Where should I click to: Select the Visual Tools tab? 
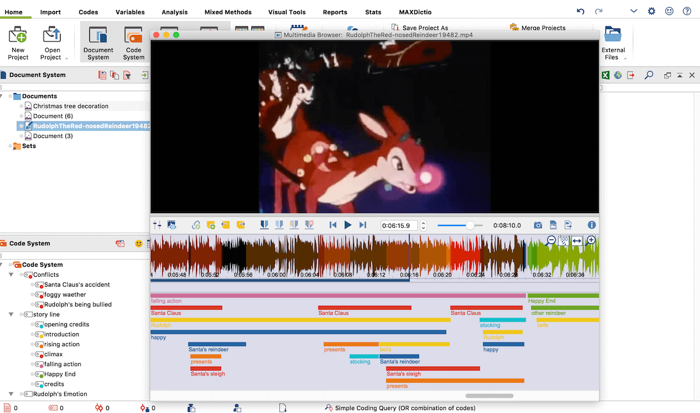pyautogui.click(x=287, y=12)
